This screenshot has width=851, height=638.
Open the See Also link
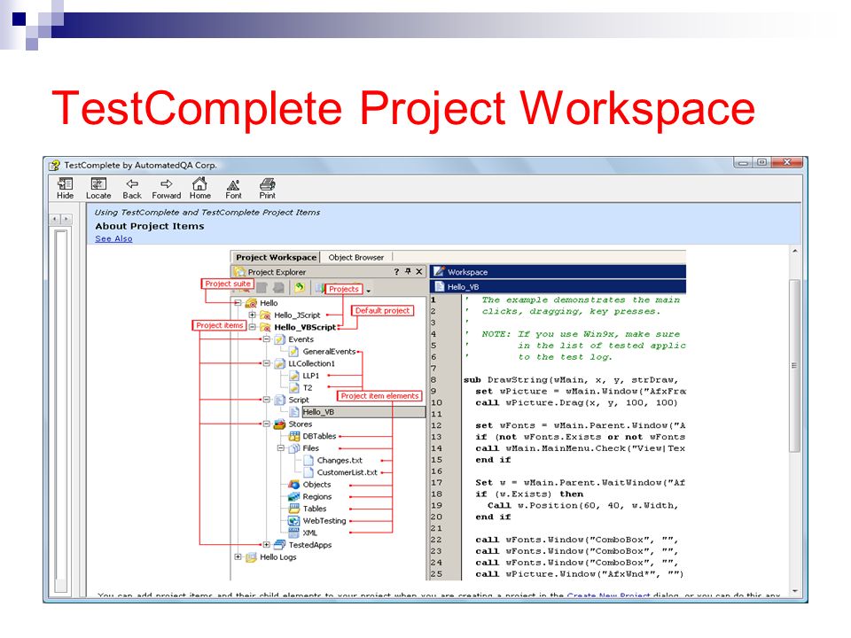coord(113,238)
